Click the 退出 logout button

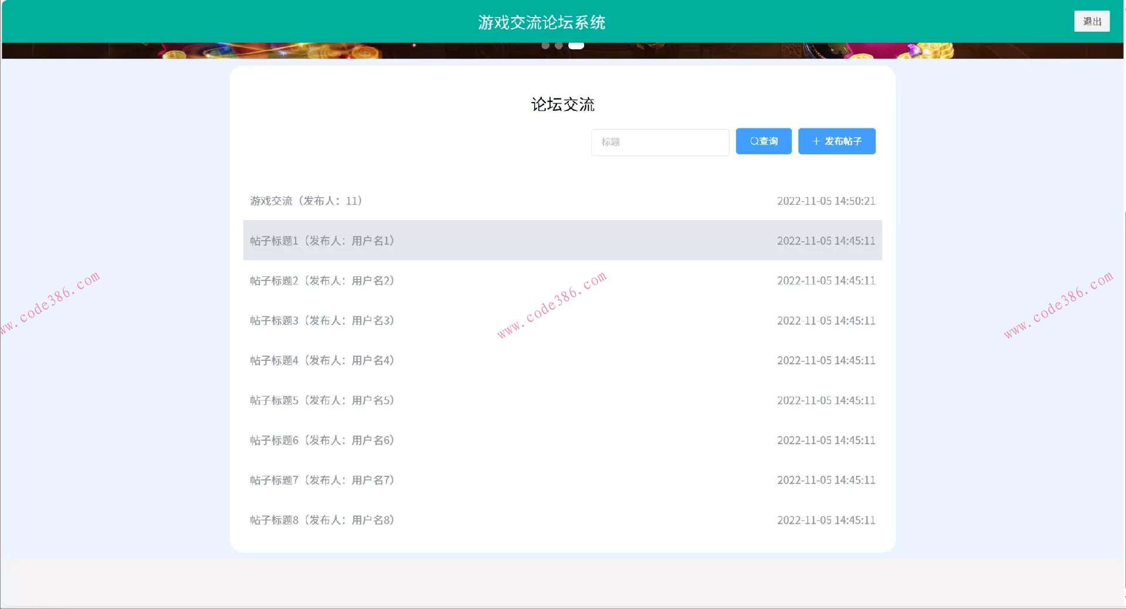tap(1091, 21)
